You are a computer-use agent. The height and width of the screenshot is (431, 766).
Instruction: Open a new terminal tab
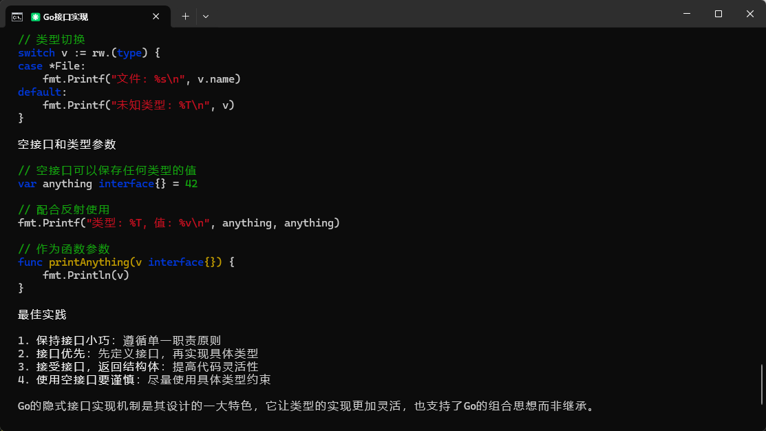tap(185, 16)
